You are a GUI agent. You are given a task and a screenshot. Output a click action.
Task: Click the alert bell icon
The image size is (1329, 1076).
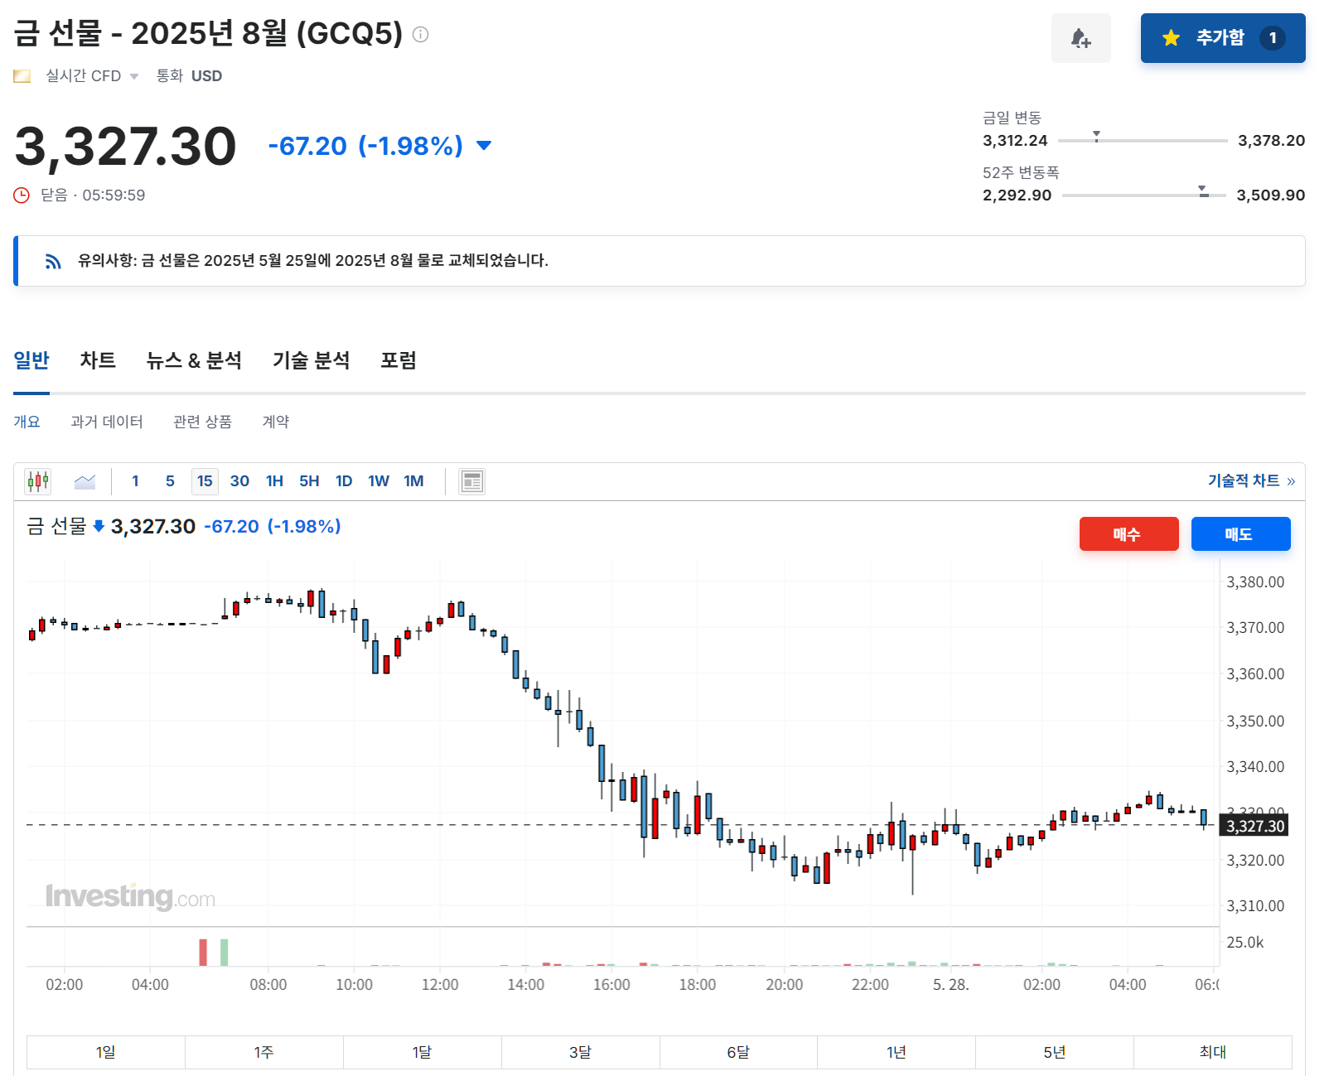pyautogui.click(x=1081, y=37)
